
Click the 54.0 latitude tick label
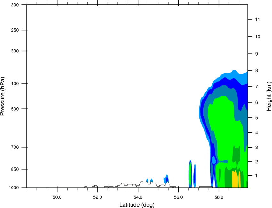point(138,197)
